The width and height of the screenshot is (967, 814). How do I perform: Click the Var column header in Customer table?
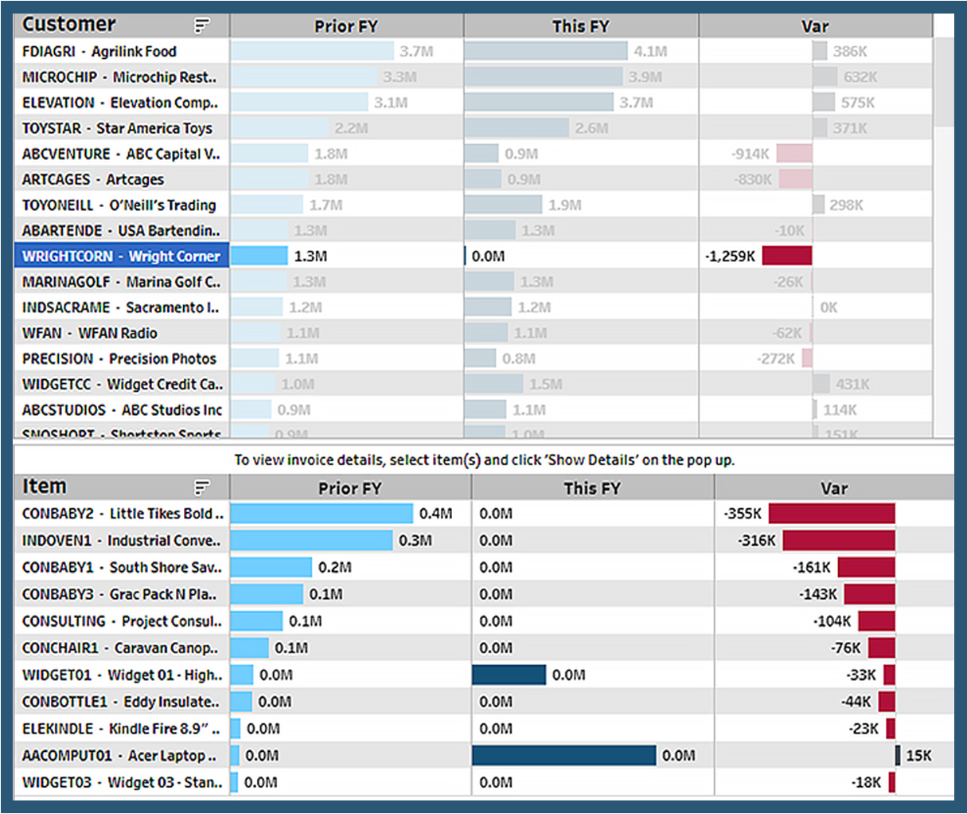tap(814, 26)
